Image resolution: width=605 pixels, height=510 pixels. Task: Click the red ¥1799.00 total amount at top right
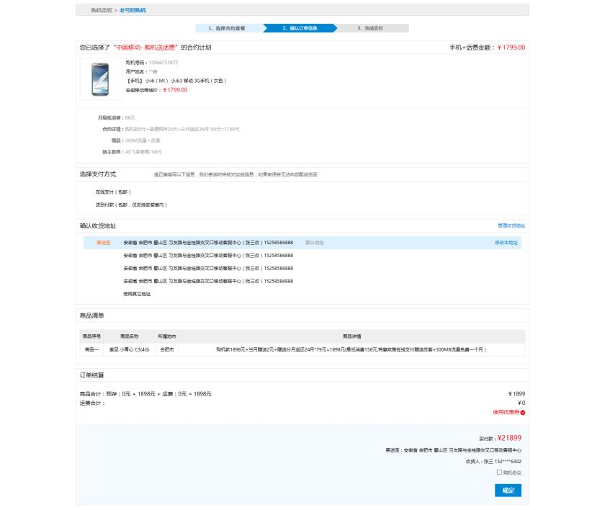point(511,48)
